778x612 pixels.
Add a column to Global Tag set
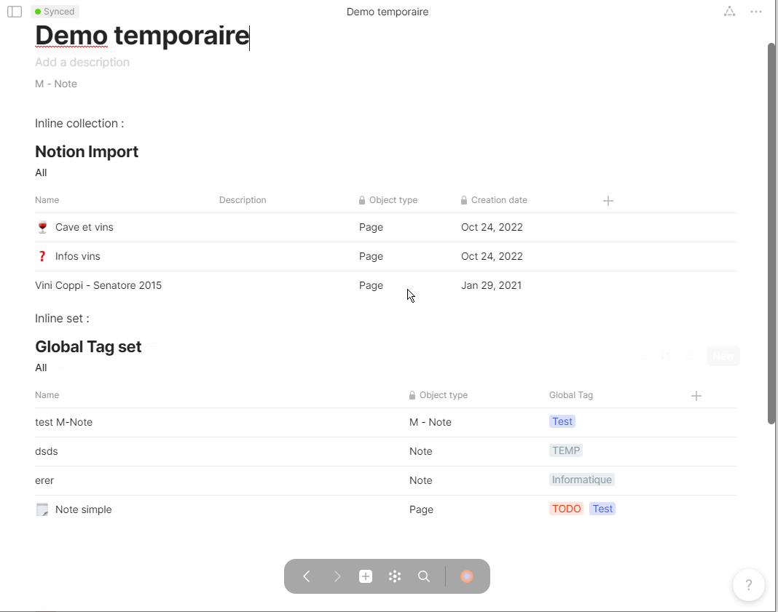[696, 396]
